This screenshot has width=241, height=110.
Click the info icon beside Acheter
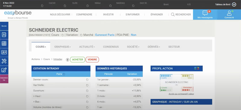click(x=67, y=60)
